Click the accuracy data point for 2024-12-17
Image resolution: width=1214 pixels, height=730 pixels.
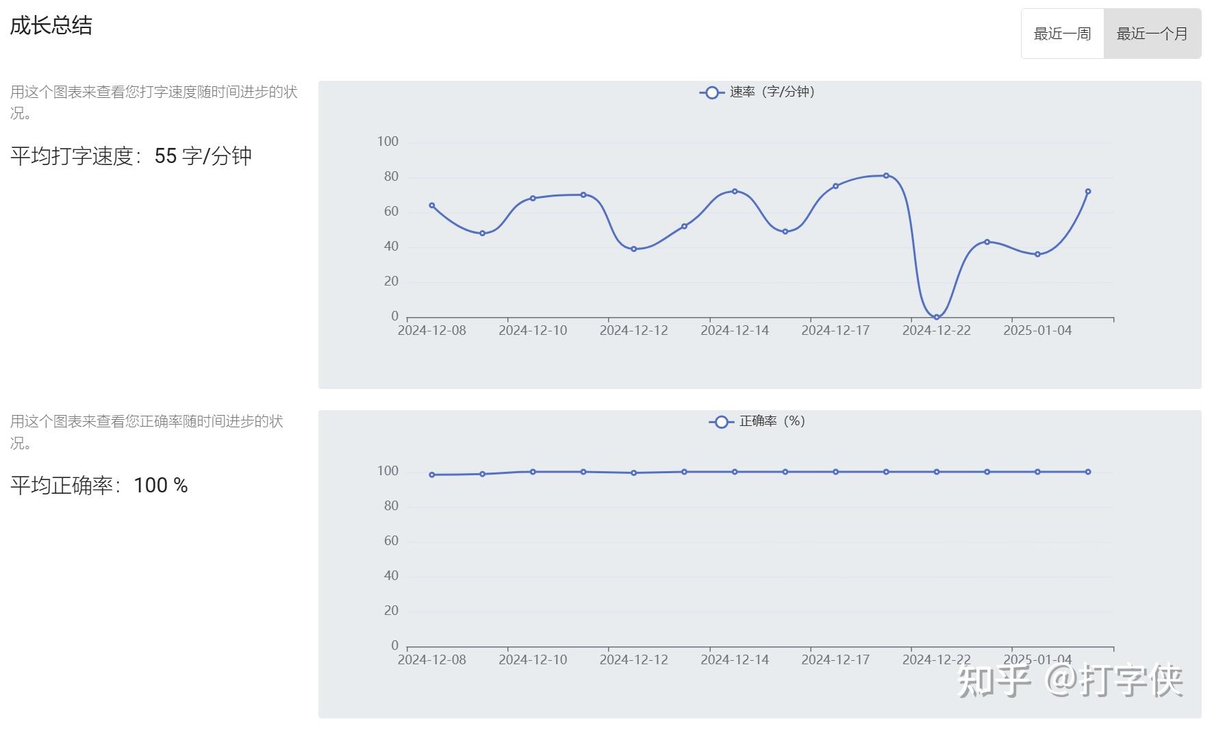tap(835, 472)
